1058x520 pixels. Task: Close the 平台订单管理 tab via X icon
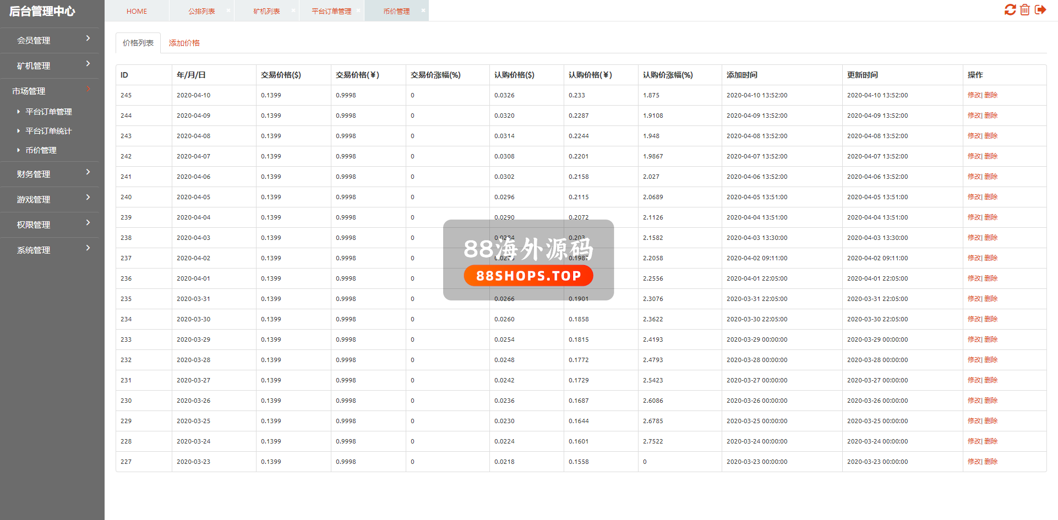tap(358, 10)
